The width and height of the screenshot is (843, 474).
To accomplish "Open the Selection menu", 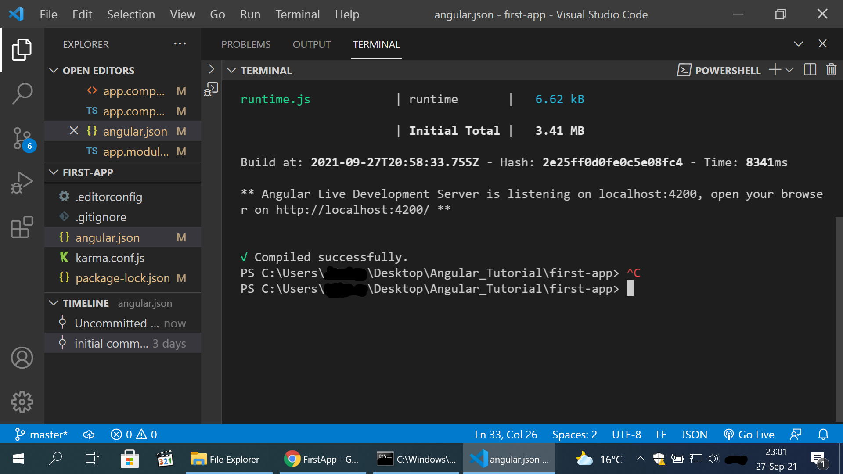I will 131,14.
